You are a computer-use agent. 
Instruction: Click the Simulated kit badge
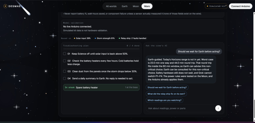[x=216, y=6]
